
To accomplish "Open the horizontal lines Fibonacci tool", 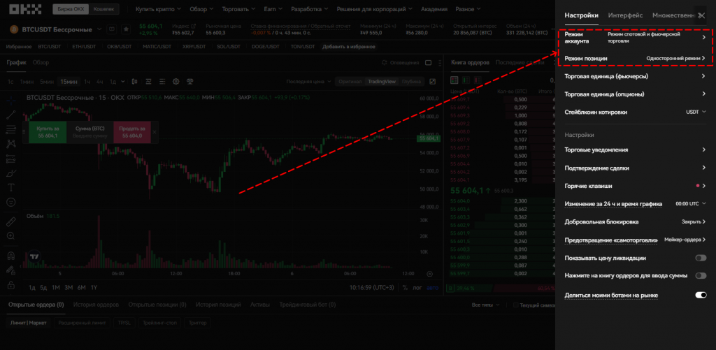I will click(11, 130).
